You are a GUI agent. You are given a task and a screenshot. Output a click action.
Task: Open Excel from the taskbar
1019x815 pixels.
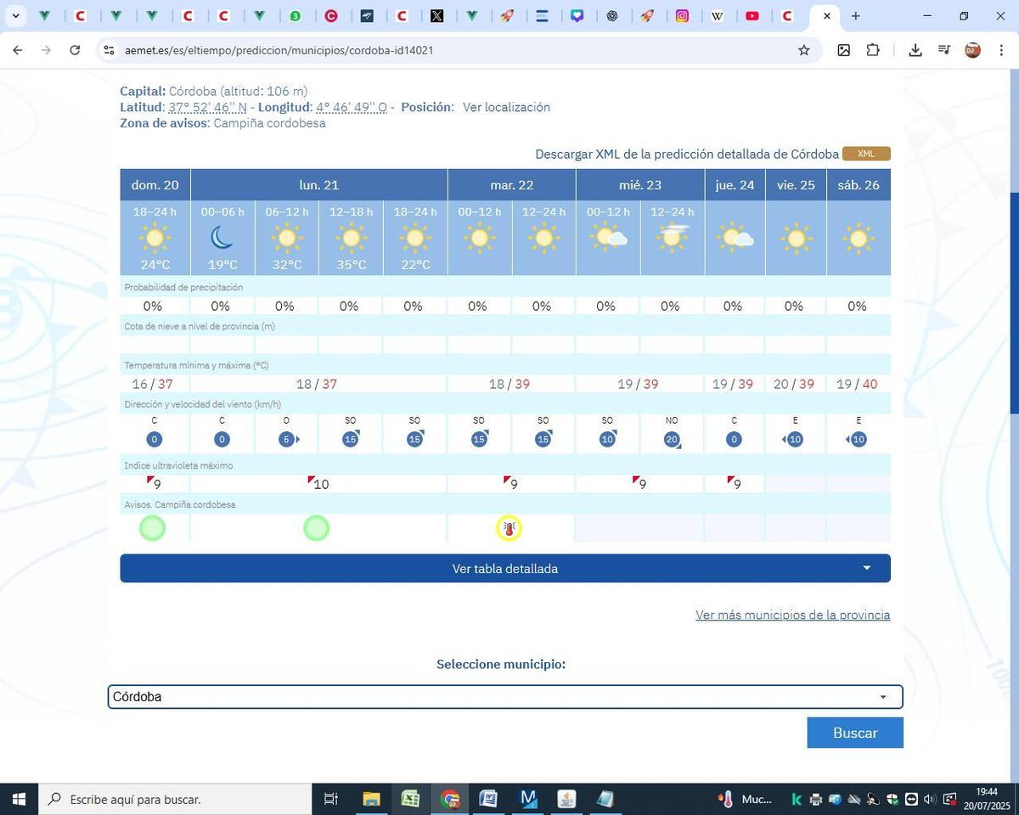pyautogui.click(x=410, y=799)
